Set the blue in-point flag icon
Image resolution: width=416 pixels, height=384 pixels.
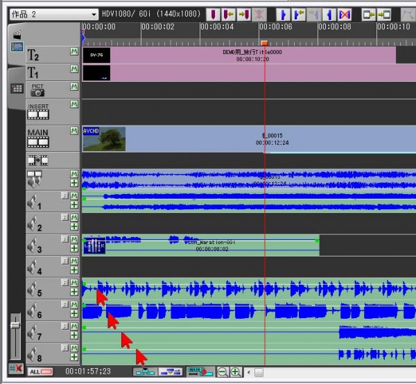pos(283,15)
